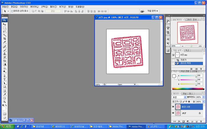Image resolution: width=207 pixels, height=129 pixels.
Task: Open the 편집(E) menu
Action: [x=14, y=6]
